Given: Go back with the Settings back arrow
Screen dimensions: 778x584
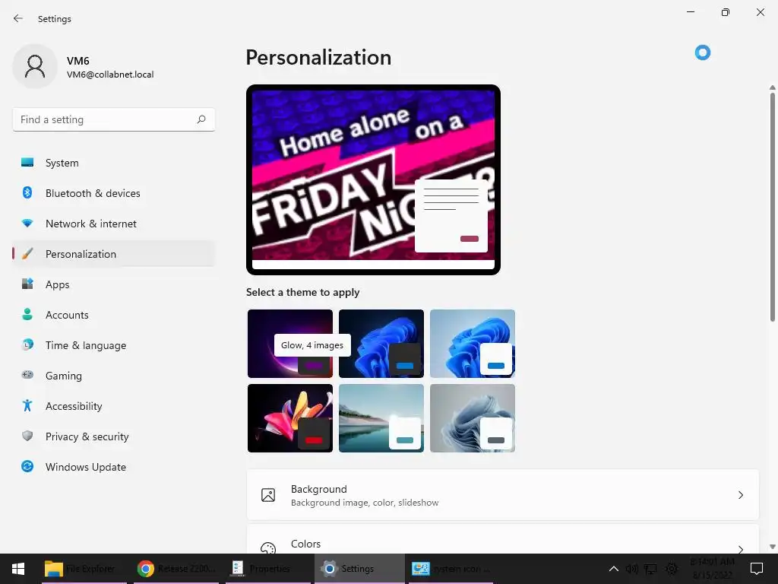Looking at the screenshot, I should tap(18, 18).
